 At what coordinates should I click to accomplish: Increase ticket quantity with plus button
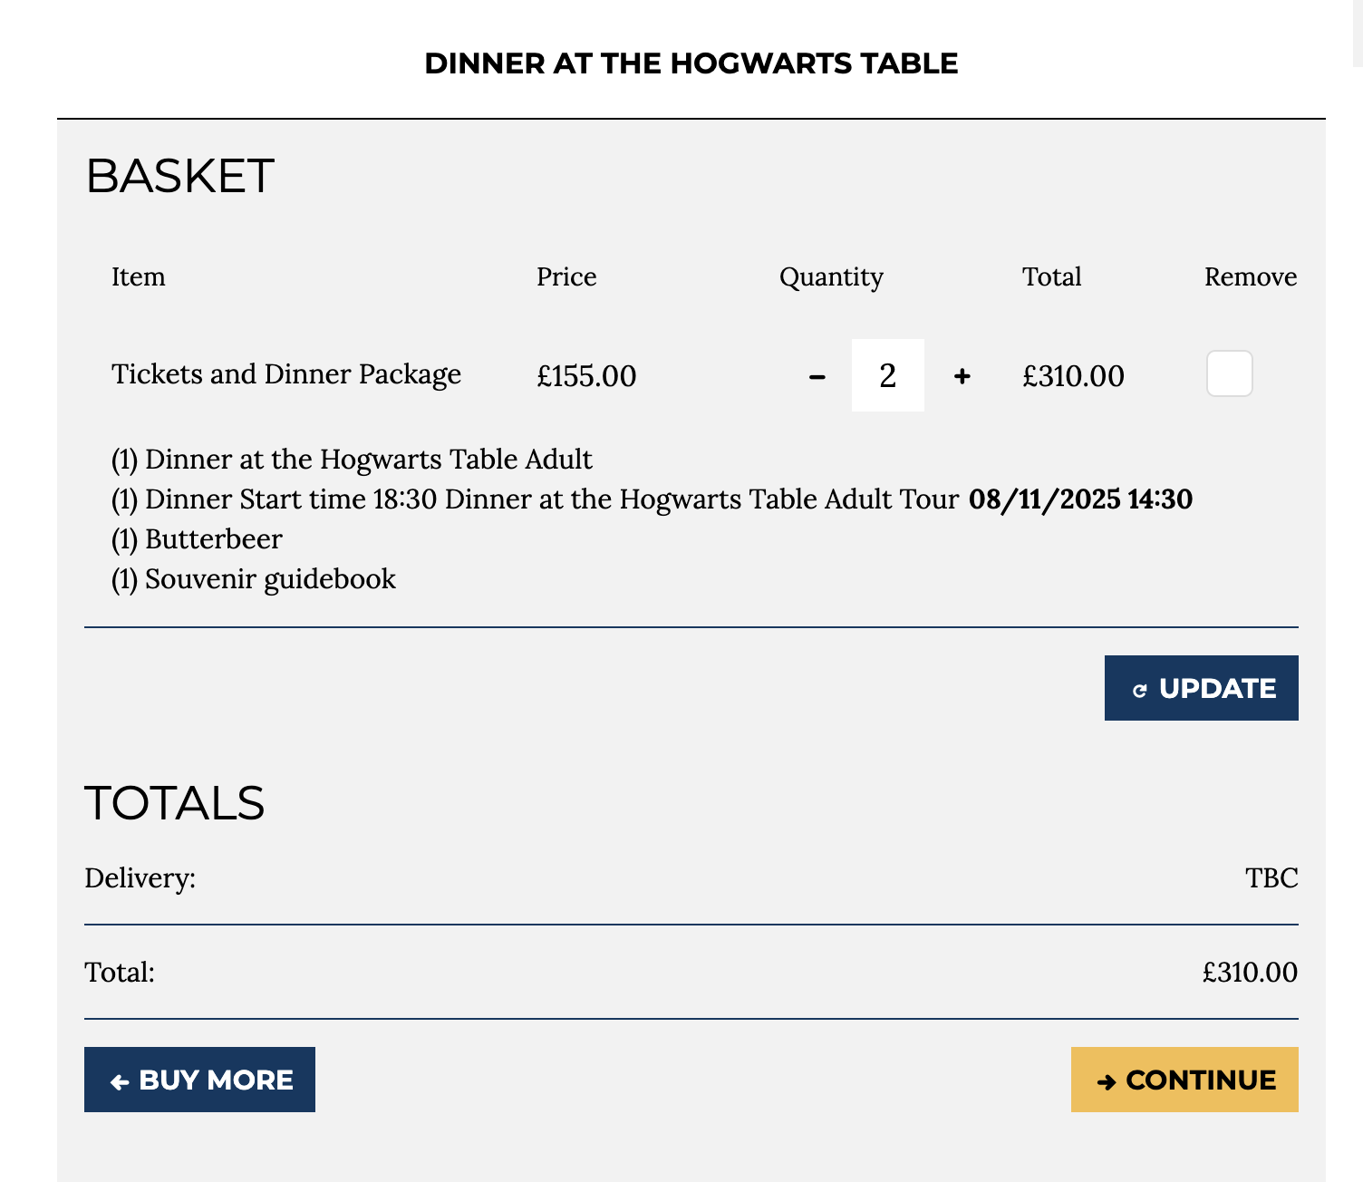click(962, 376)
